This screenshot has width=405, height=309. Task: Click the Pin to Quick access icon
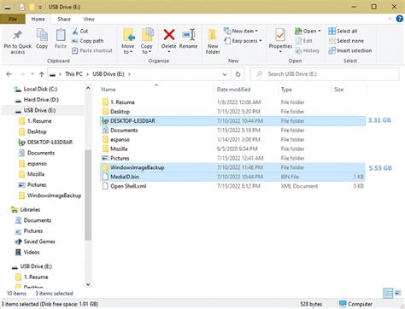click(x=17, y=35)
